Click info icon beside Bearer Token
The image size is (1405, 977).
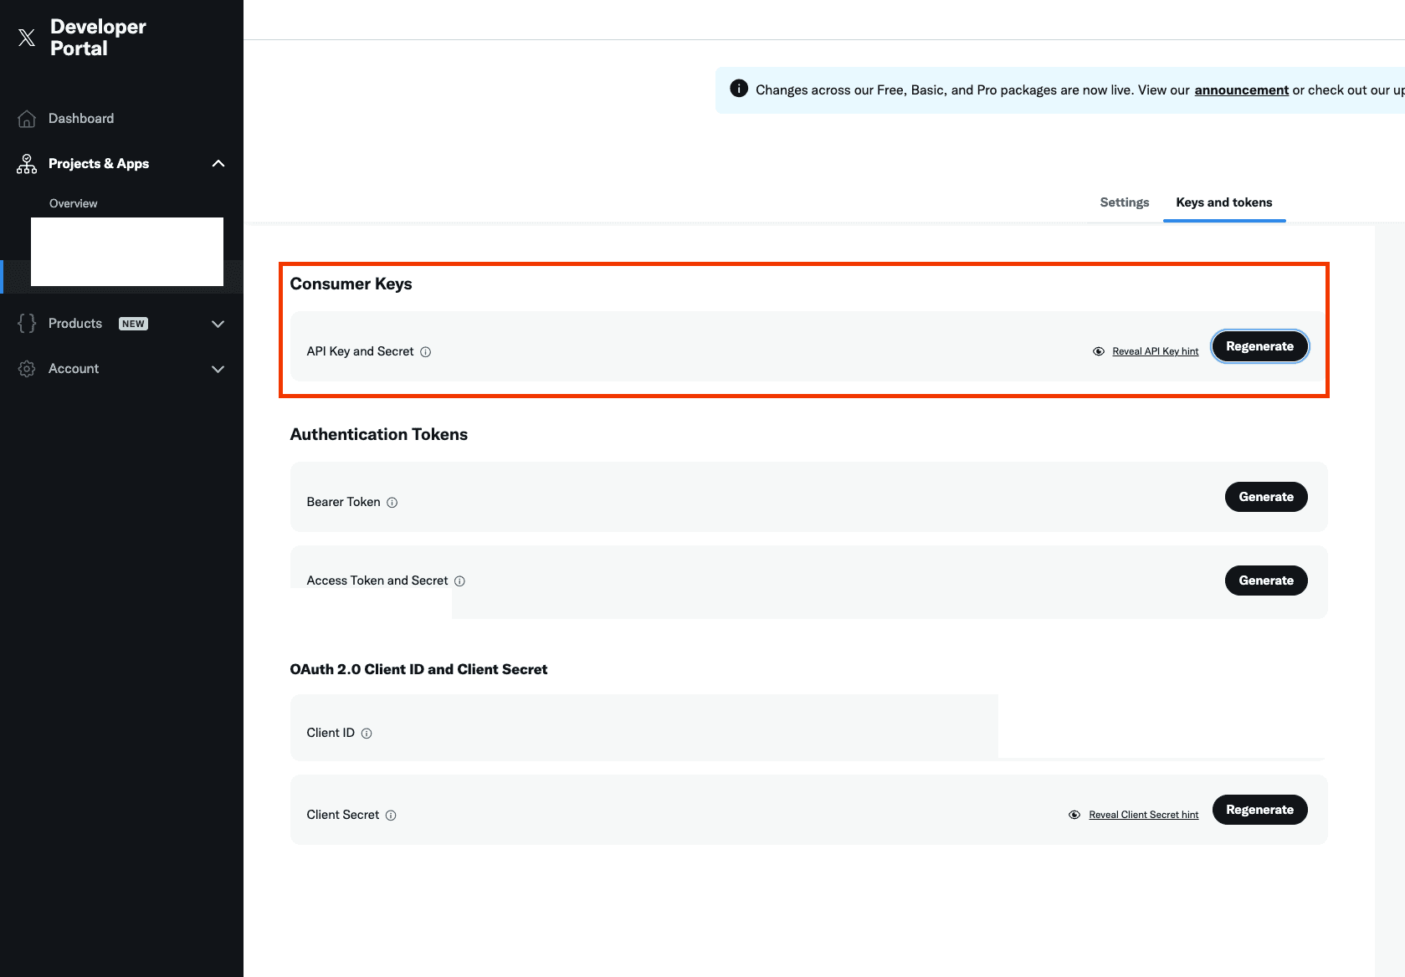pos(392,503)
